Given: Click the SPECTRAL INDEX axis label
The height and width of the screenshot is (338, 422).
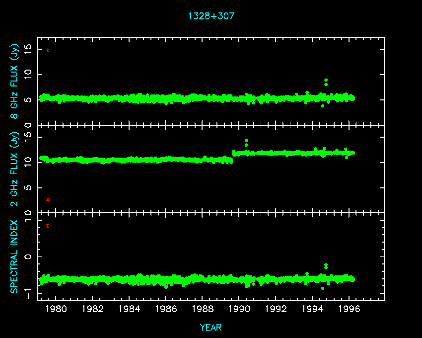Looking at the screenshot, I should click(15, 256).
